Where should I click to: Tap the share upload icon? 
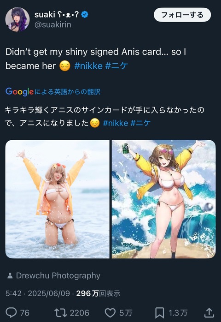tap(209, 313)
